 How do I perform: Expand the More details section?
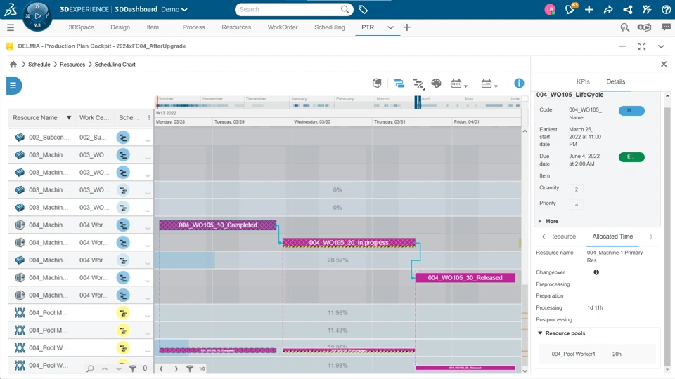point(548,221)
